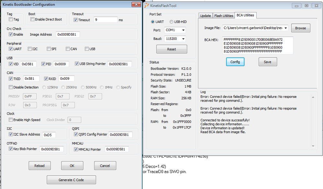Check Enable High Speed clock option

[11, 120]
